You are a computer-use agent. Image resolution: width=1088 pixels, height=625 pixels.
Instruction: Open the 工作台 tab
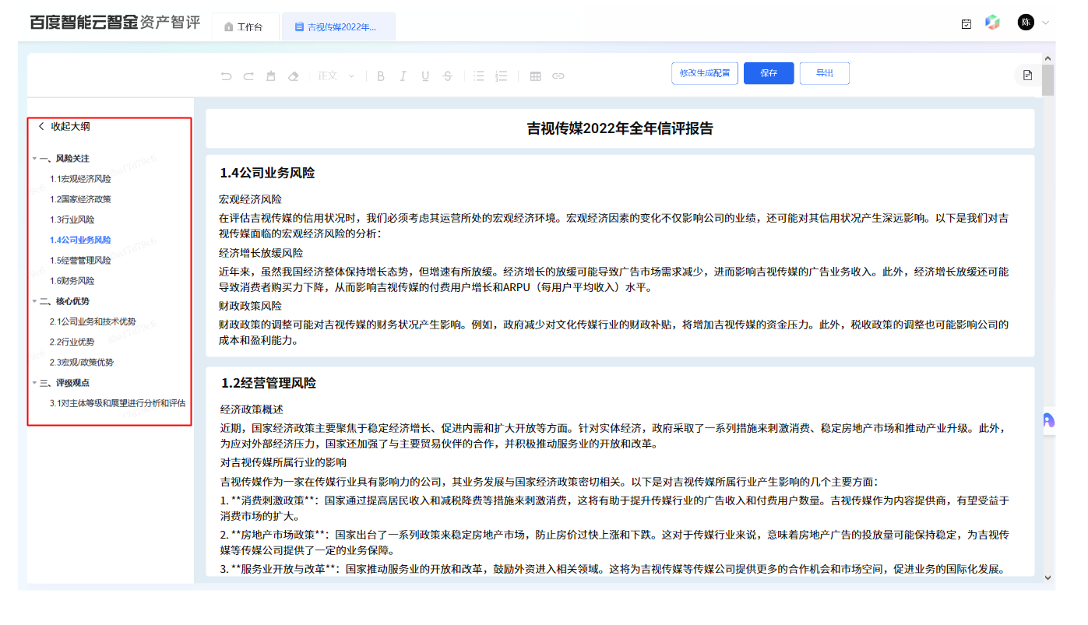(x=245, y=26)
